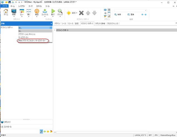Click the ribbon search input field
The image size is (177, 137).
point(130,10)
